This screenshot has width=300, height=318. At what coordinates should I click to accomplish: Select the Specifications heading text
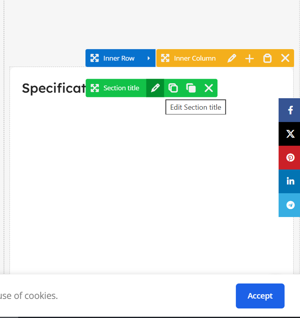[x=54, y=88]
